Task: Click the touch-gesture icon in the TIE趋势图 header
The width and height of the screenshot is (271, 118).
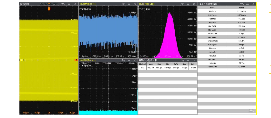Action: 123,4
